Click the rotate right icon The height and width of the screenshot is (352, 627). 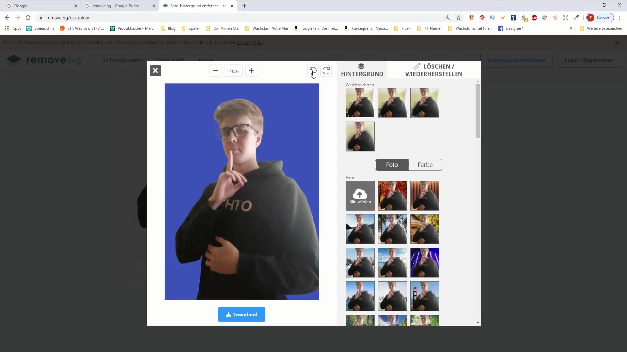(326, 70)
